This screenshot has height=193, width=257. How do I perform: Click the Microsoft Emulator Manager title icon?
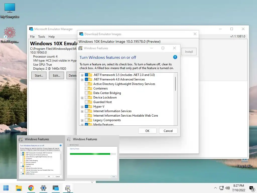click(31, 29)
